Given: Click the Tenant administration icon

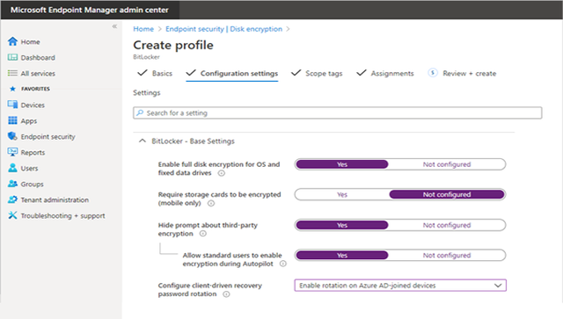Looking at the screenshot, I should [x=12, y=199].
